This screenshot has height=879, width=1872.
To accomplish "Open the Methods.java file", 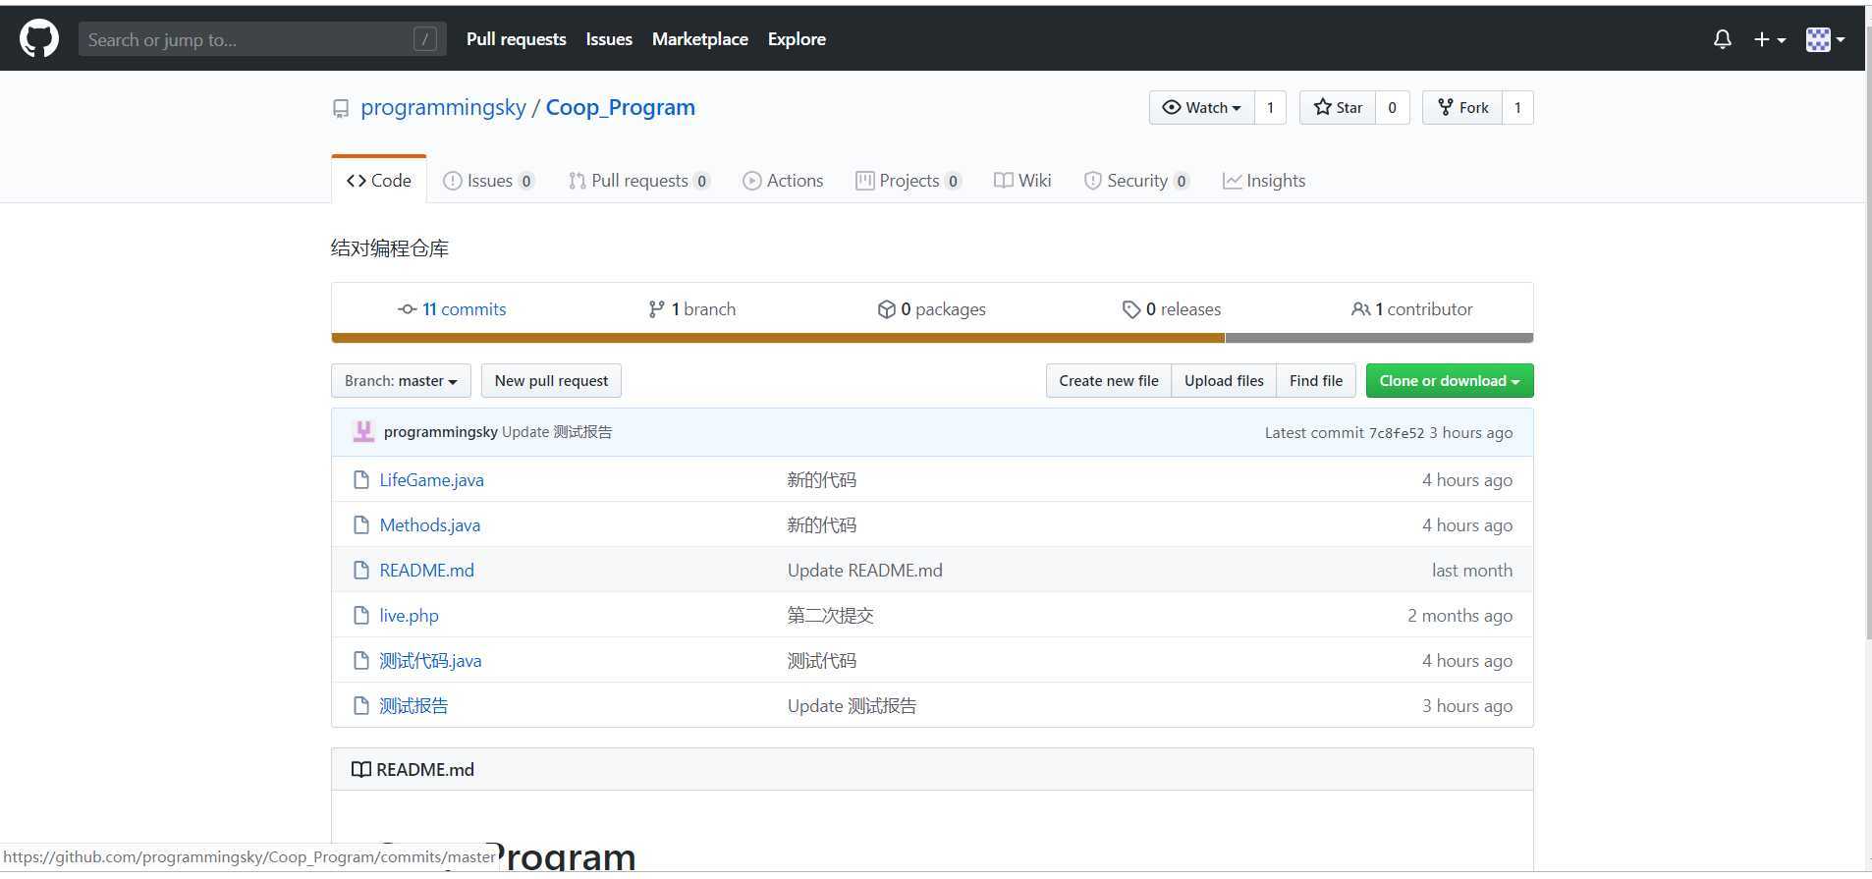I will pos(430,525).
